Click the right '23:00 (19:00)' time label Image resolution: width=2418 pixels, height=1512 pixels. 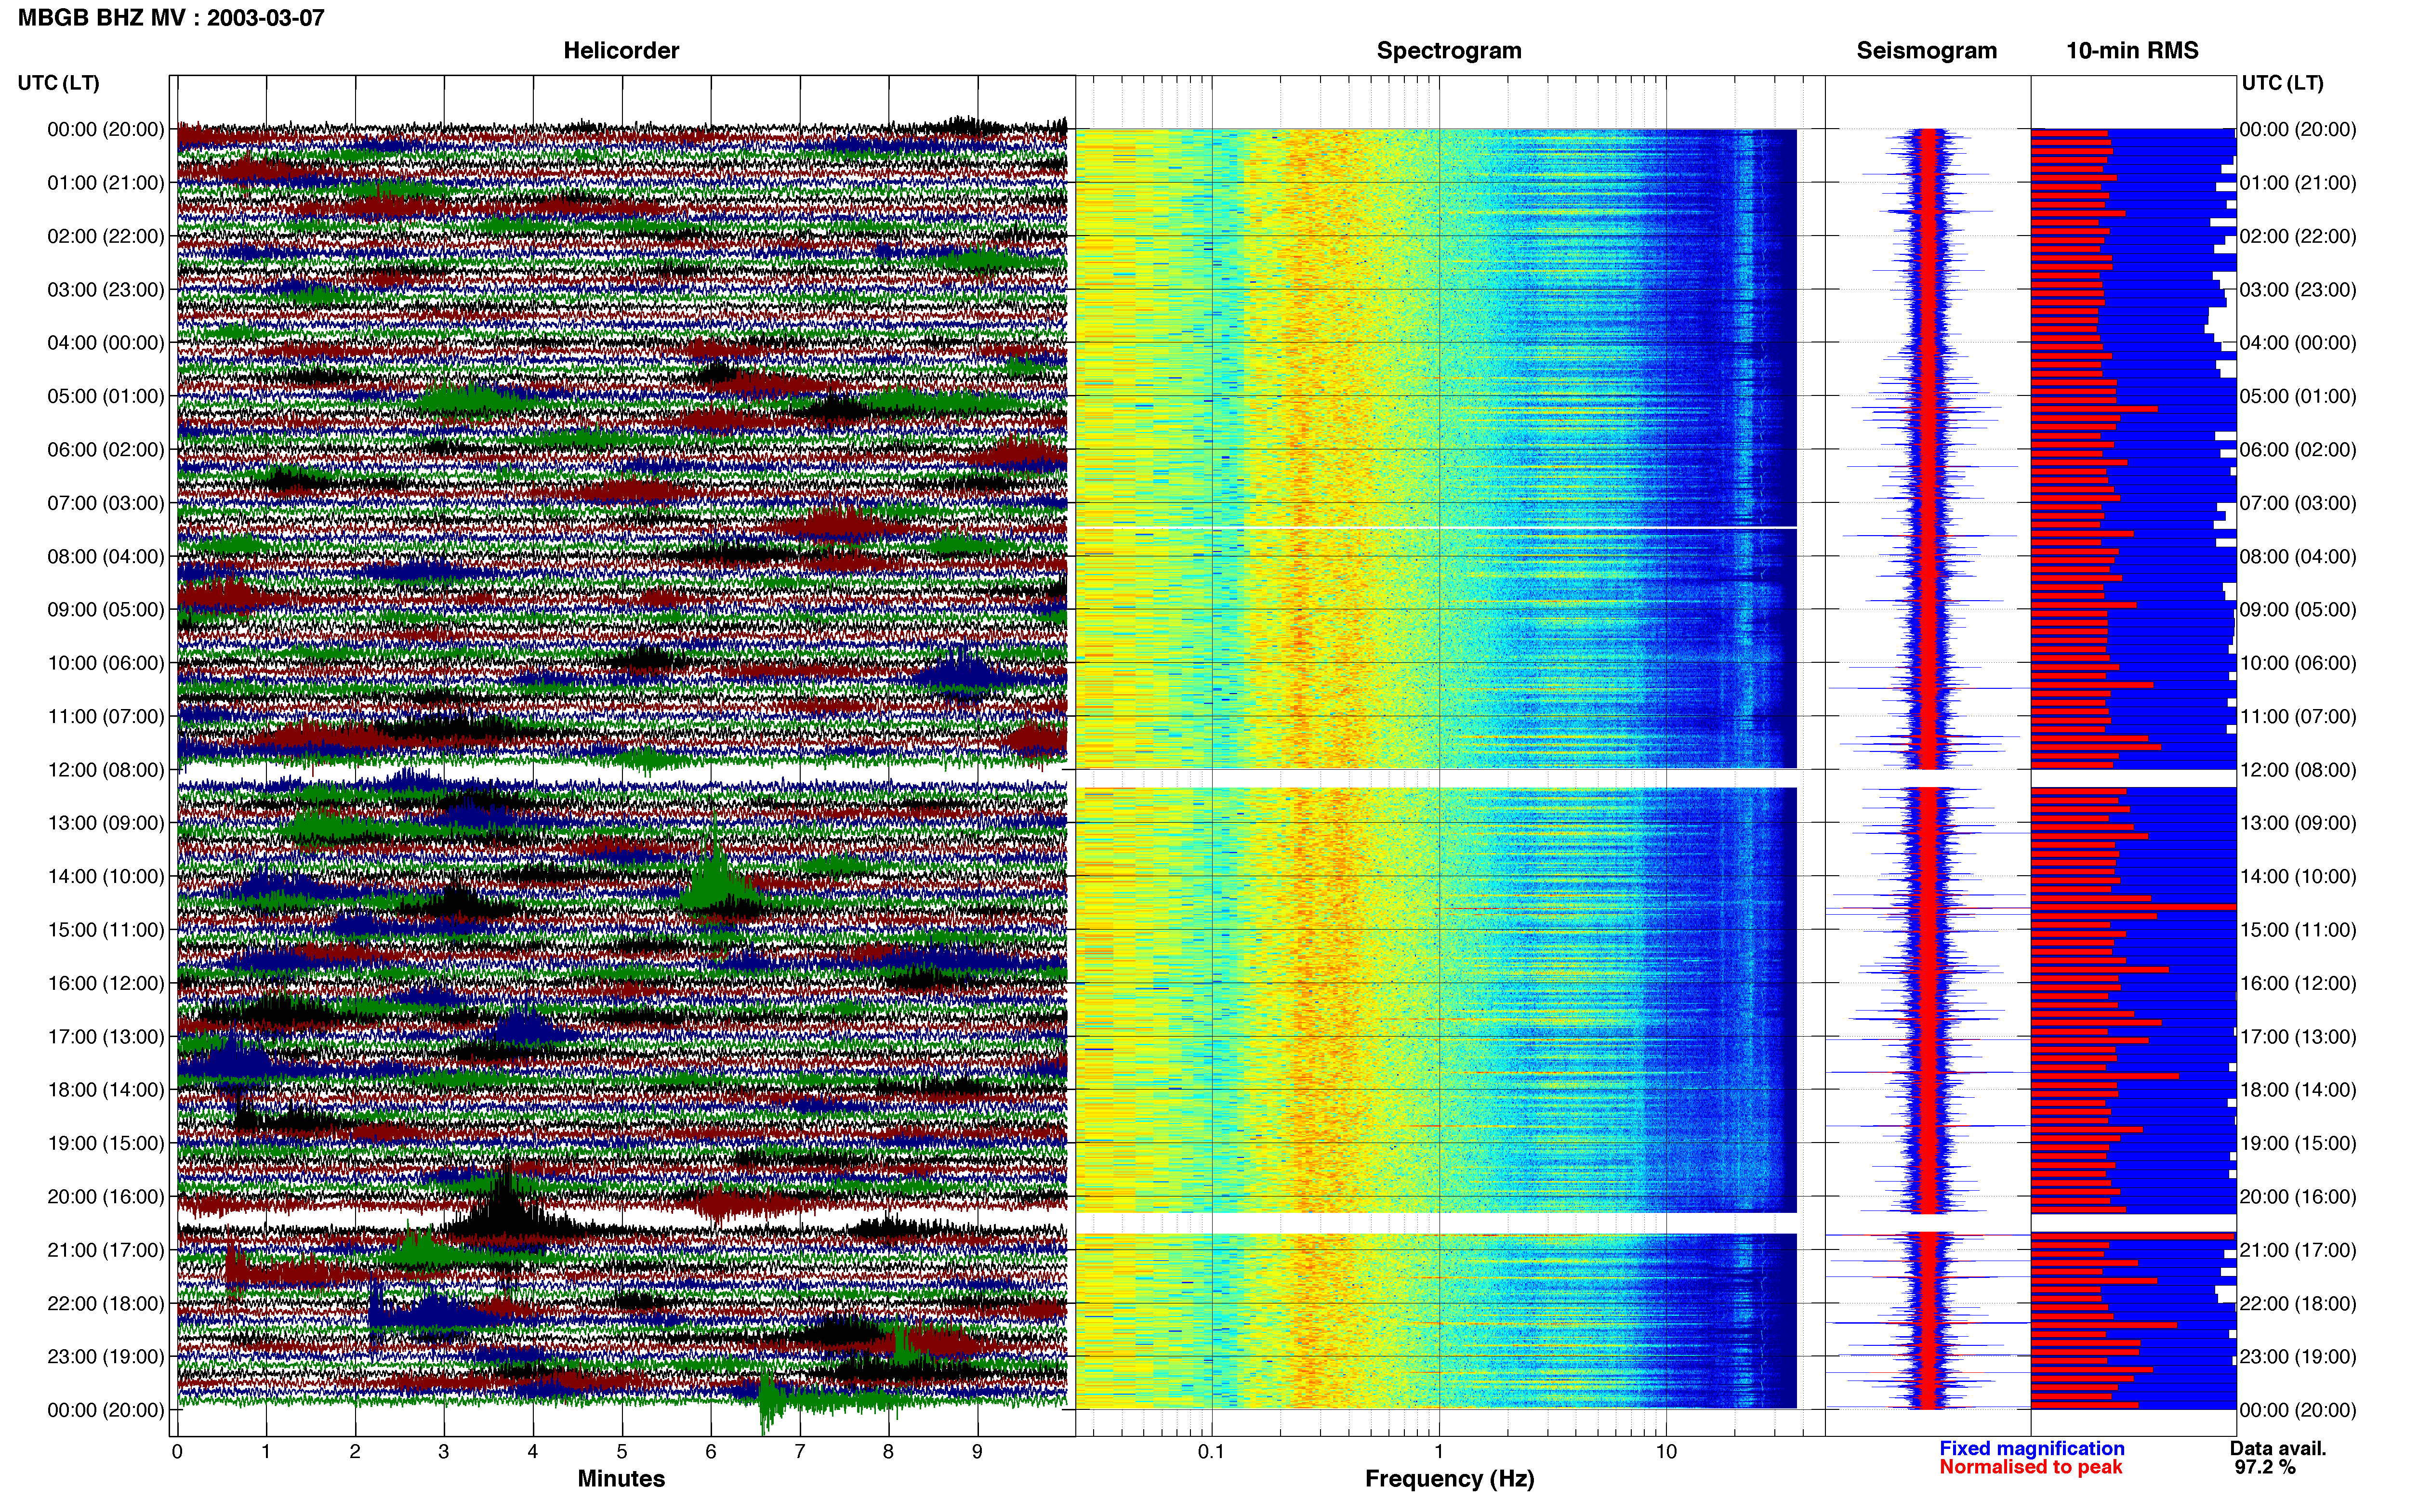[x=2298, y=1357]
